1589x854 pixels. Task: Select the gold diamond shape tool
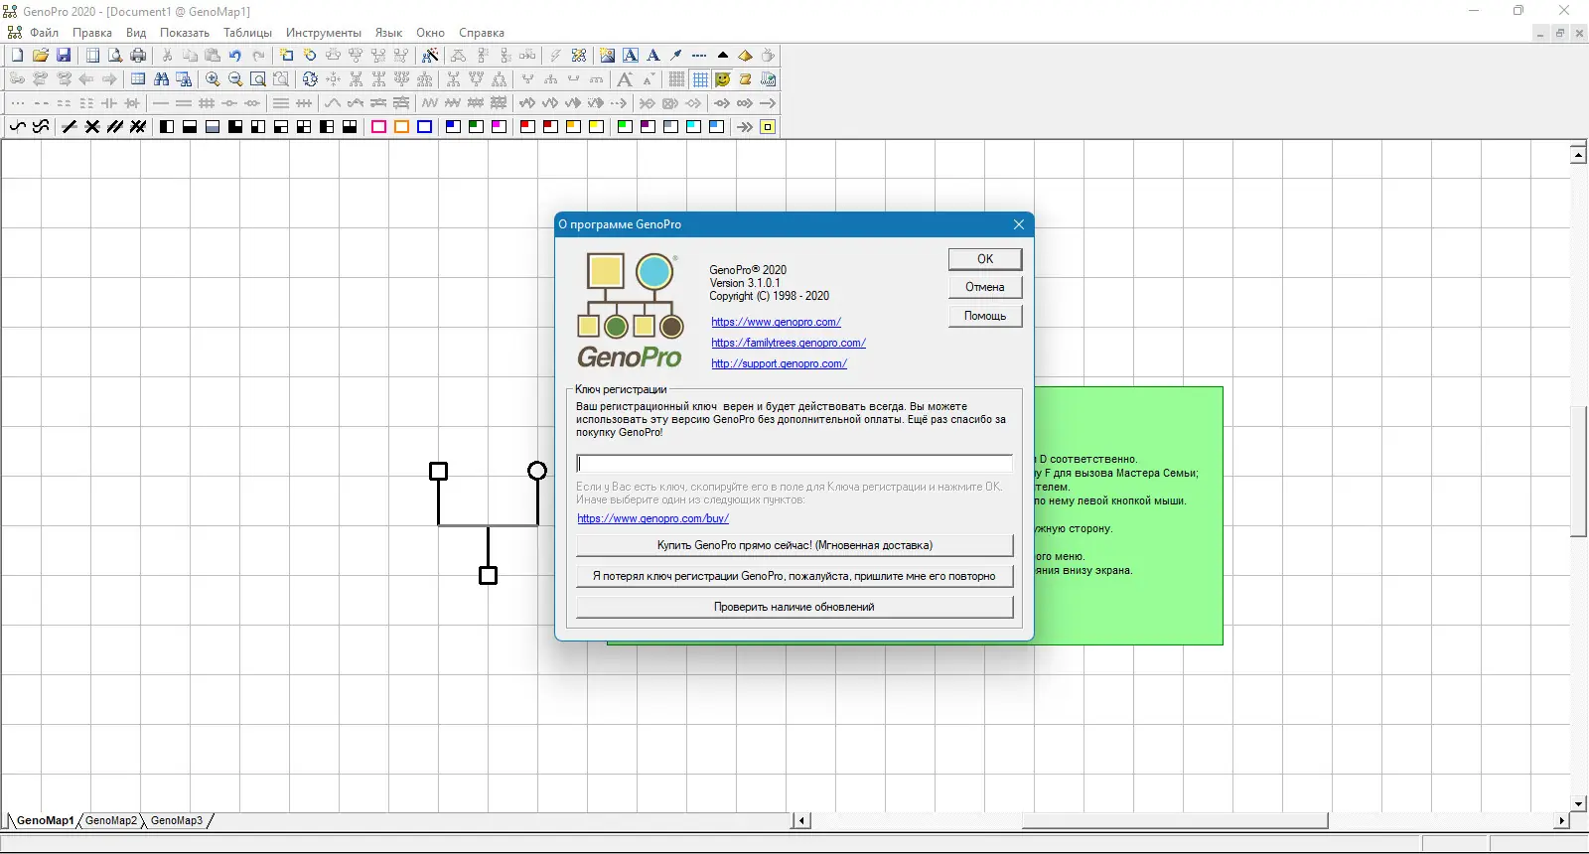[745, 56]
